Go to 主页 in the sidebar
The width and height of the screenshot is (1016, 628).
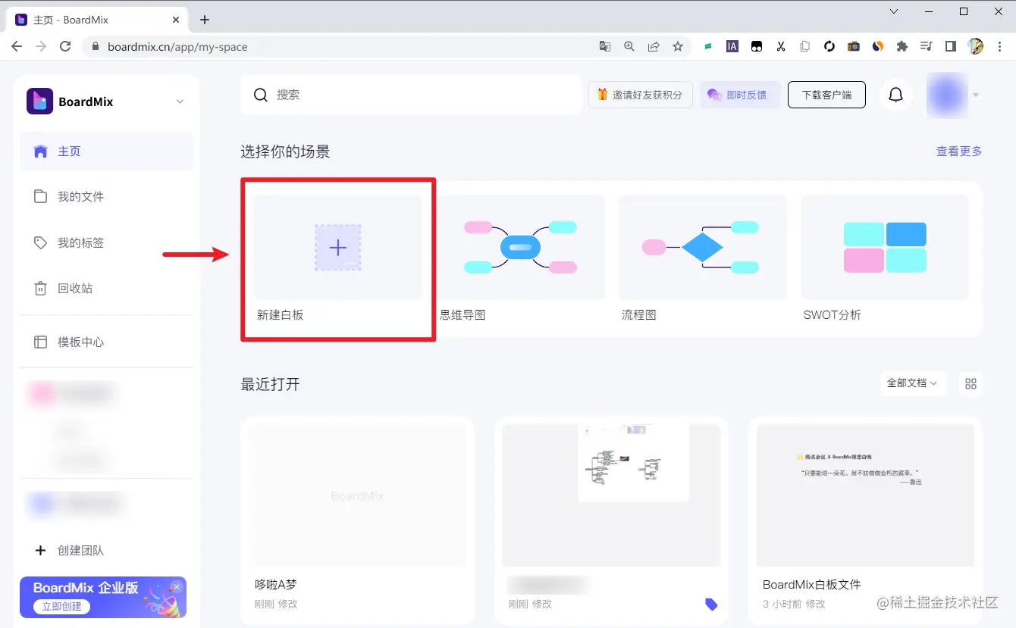pos(107,152)
